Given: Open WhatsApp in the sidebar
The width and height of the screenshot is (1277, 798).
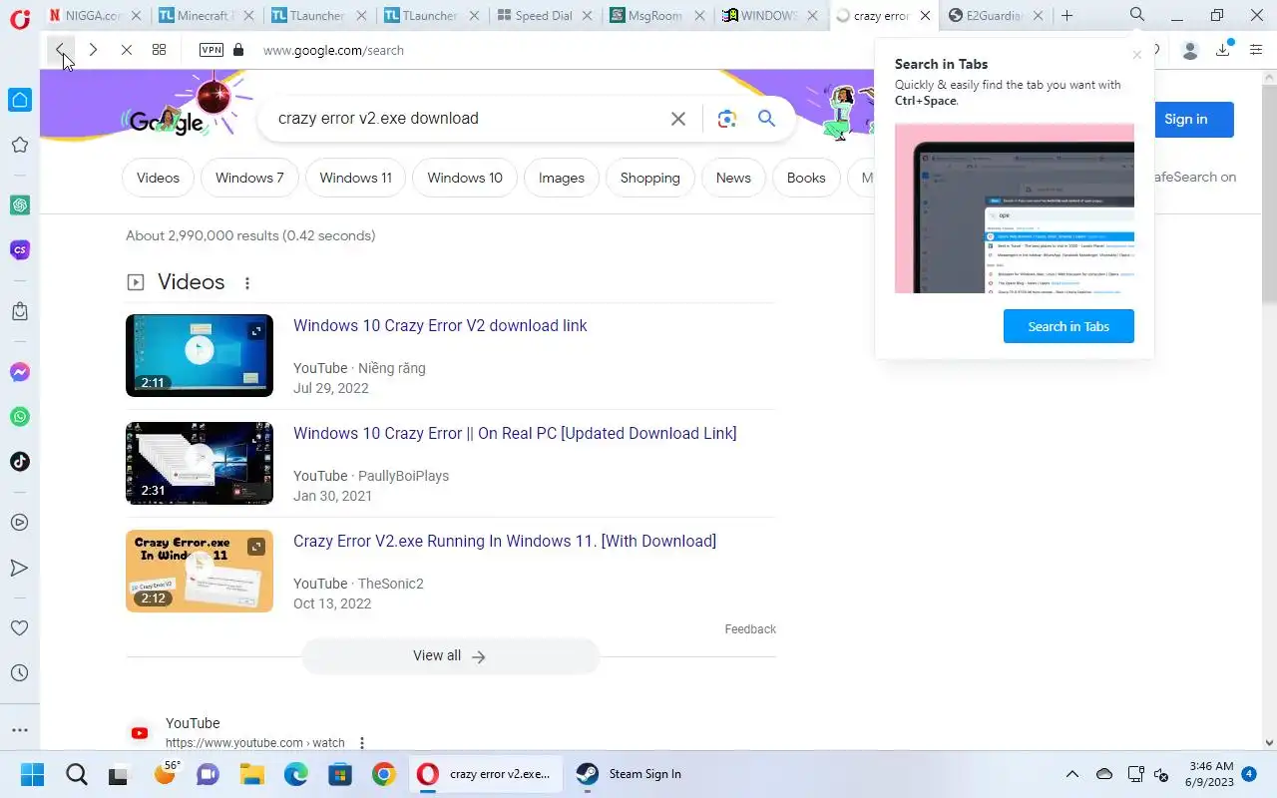Looking at the screenshot, I should point(20,417).
